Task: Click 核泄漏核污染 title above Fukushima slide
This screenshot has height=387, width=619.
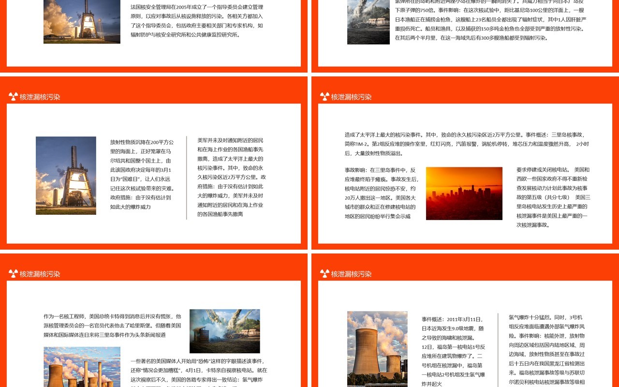Action: [352, 274]
